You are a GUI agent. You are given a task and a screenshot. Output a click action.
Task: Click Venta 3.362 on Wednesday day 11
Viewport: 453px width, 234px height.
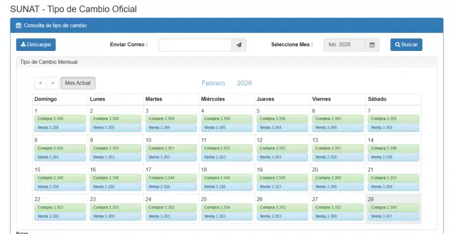[226, 157]
